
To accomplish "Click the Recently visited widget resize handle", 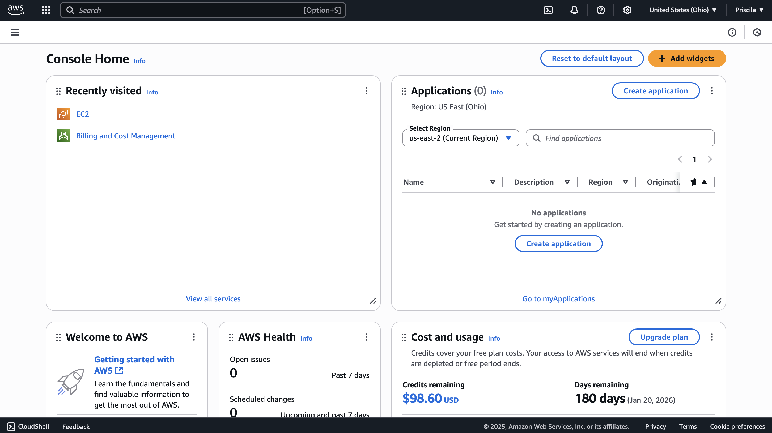I will click(x=373, y=301).
